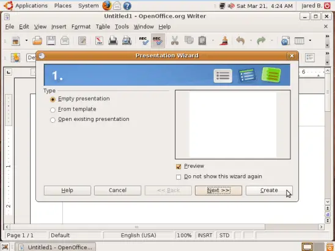
Task: Open the Paragraph Style combo box
Action: [x=31, y=57]
